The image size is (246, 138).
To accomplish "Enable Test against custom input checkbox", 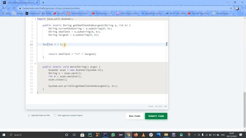I will [x=55, y=115].
